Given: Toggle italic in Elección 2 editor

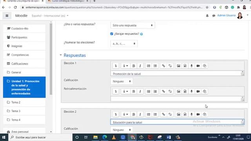Looking at the screenshot, I should pyautogui.click(x=140, y=114).
